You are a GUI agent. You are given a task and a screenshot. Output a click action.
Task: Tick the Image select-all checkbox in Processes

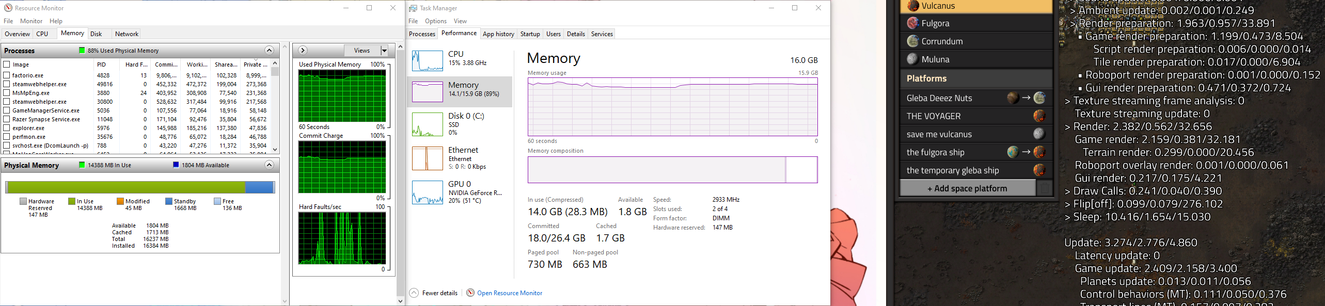7,65
